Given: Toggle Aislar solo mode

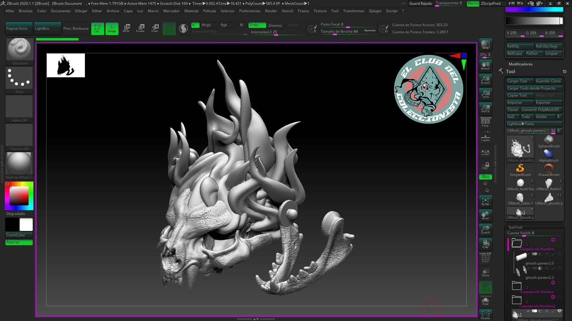Looking at the screenshot, I should [x=485, y=300].
